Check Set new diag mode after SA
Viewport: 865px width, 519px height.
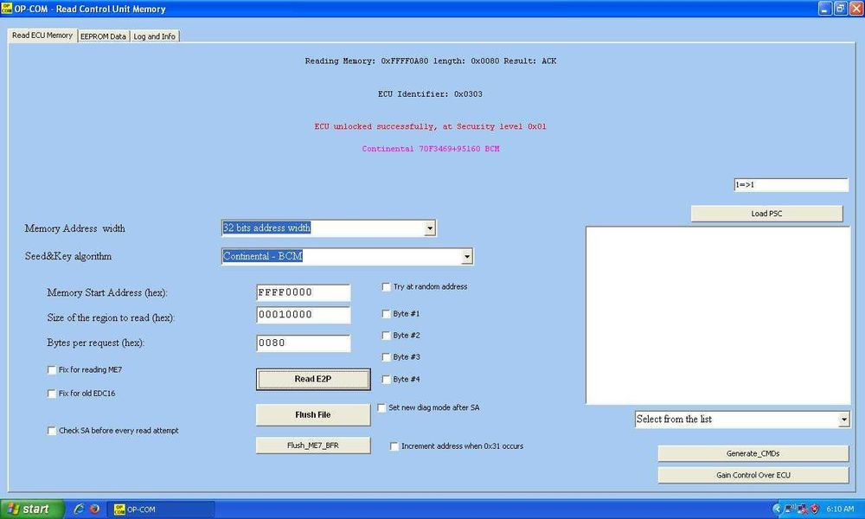[381, 407]
